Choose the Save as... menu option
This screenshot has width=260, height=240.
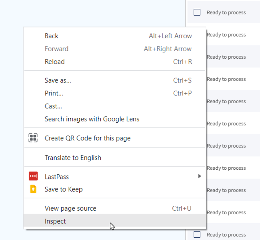tap(58, 80)
